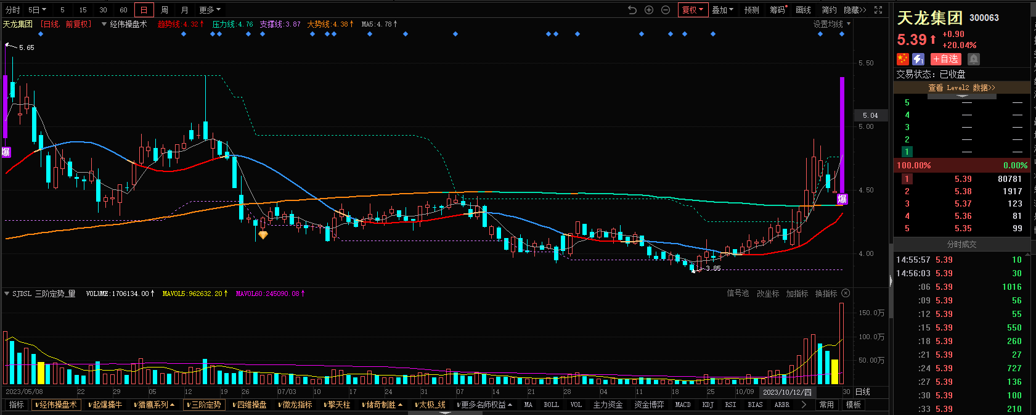Open the 设置均线 dropdown
Screen dimensions: 1036x415
tap(831, 24)
